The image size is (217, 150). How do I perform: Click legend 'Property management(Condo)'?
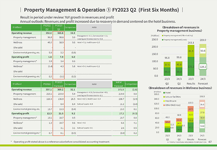coord(174,40)
